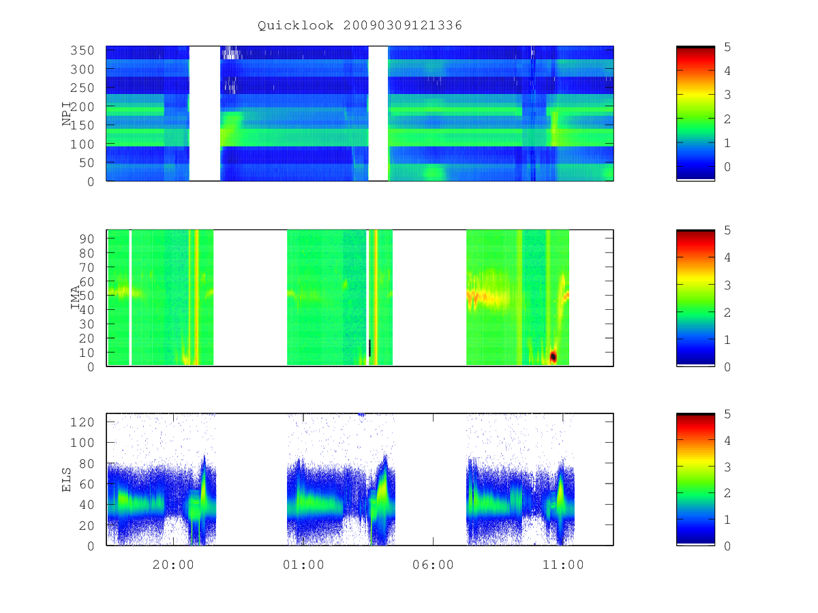Click the ELS axis 20 tick label
Screen dimensions: 818x613
tap(88, 525)
